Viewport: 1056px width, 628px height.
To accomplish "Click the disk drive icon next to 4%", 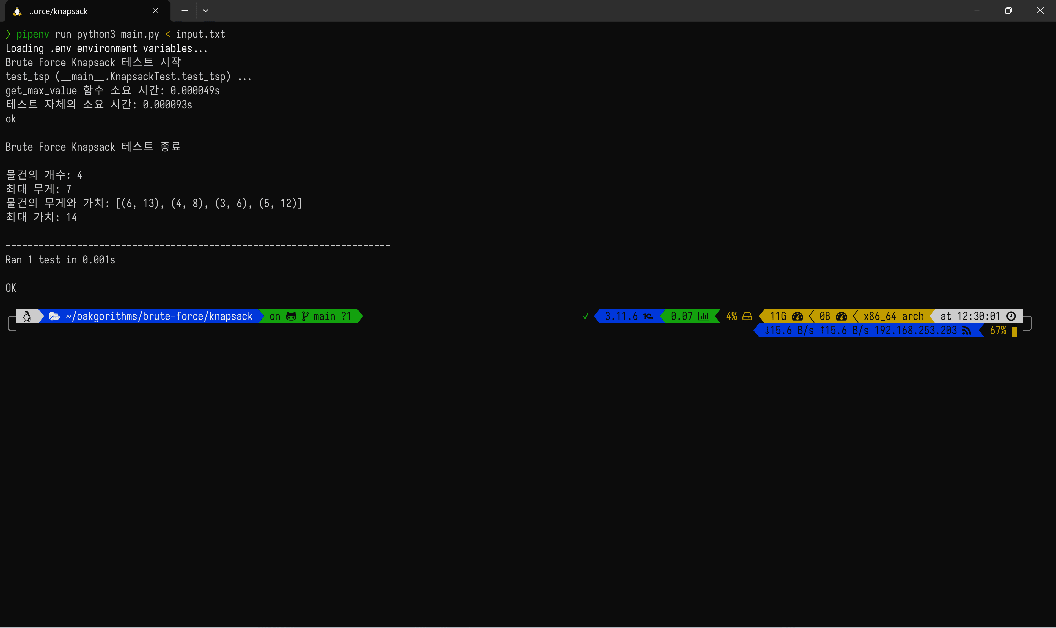I will 747,316.
